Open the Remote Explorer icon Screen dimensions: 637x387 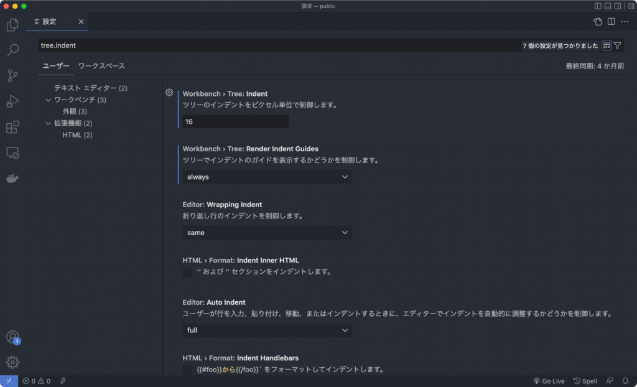coord(12,152)
